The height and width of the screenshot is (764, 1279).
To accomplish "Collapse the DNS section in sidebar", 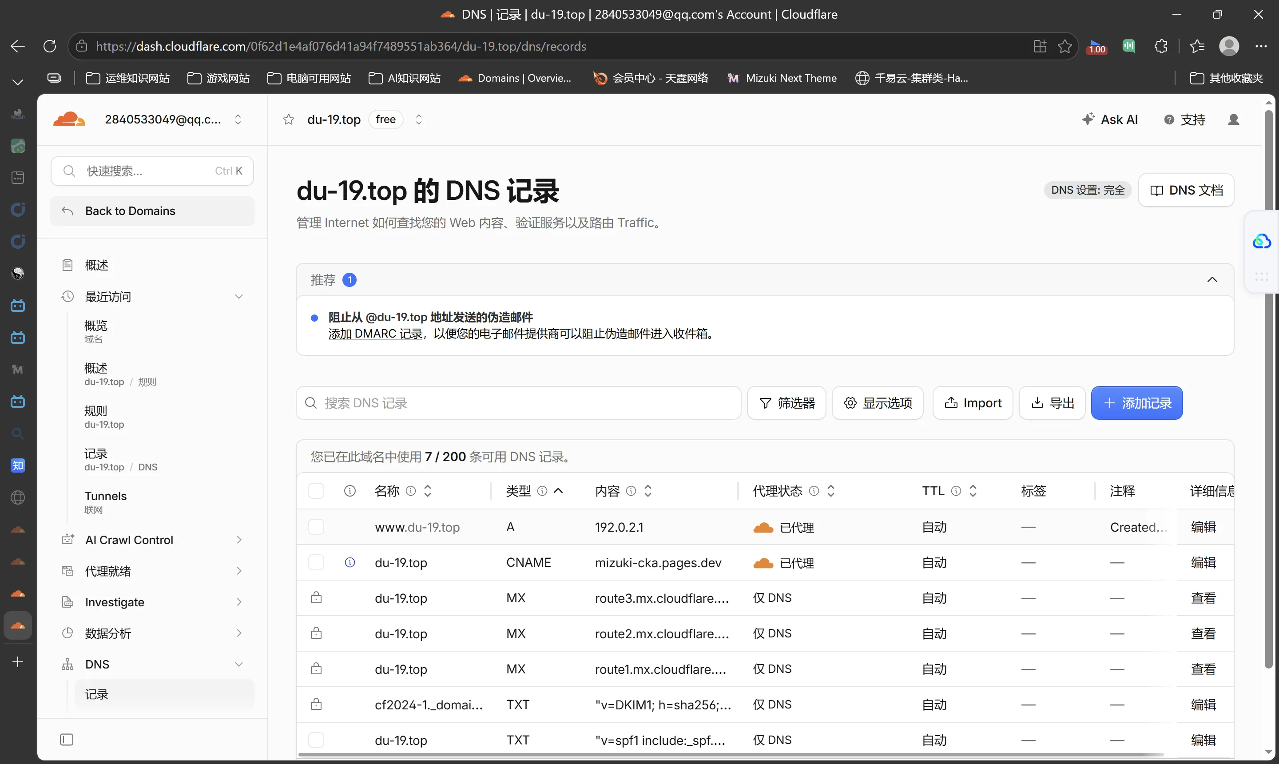I will [239, 664].
